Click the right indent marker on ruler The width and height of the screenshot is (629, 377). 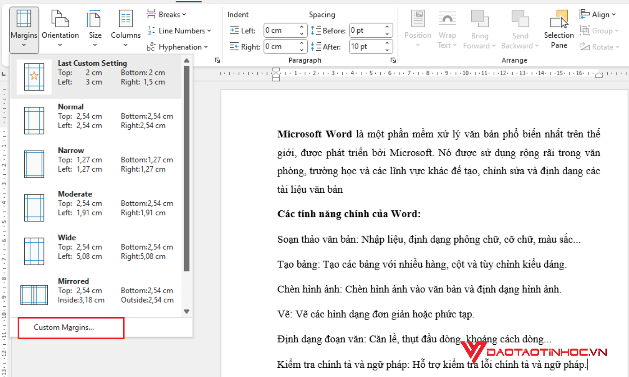599,75
